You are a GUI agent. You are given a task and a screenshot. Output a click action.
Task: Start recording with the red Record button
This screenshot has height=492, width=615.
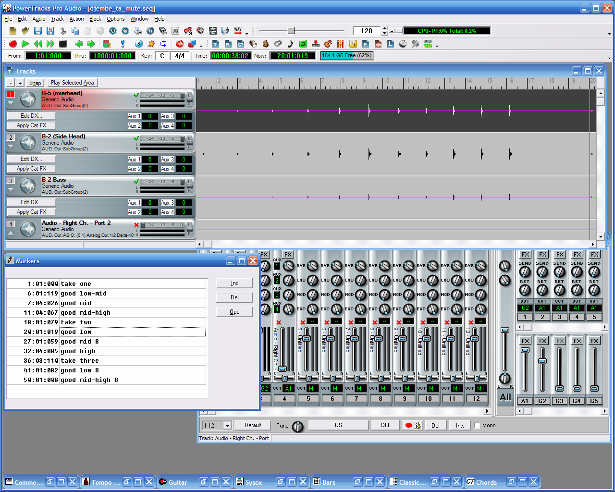(13, 44)
